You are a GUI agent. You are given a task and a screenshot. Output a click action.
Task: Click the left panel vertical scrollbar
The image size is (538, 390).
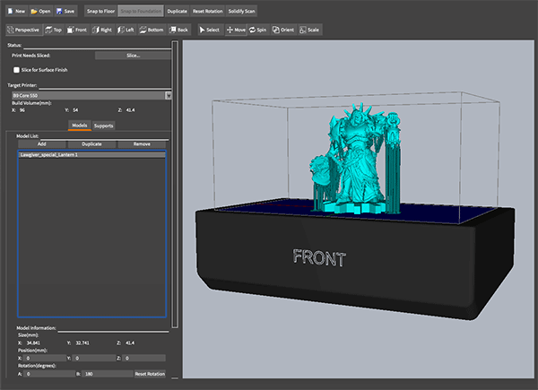coord(175,184)
